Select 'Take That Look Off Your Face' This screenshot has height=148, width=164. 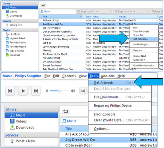[x=58, y=69]
